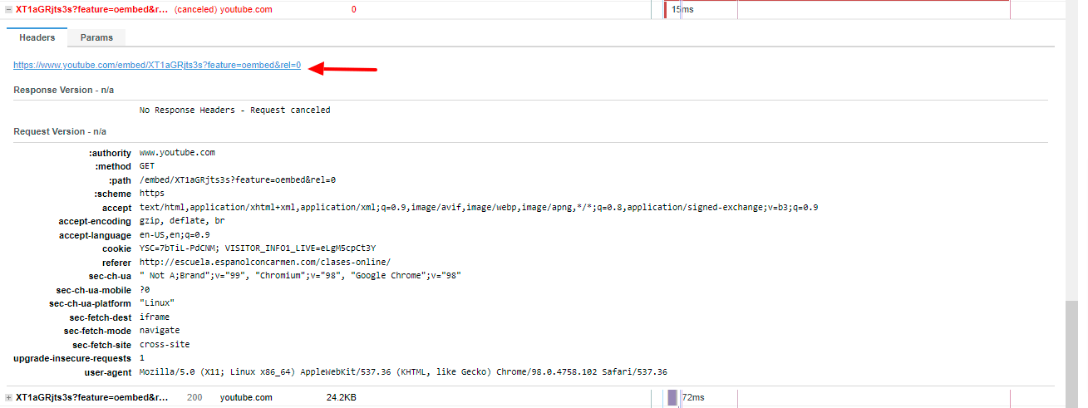Viewport: 1088px width, 408px height.
Task: Click the :method value 'GET'
Action: (147, 166)
